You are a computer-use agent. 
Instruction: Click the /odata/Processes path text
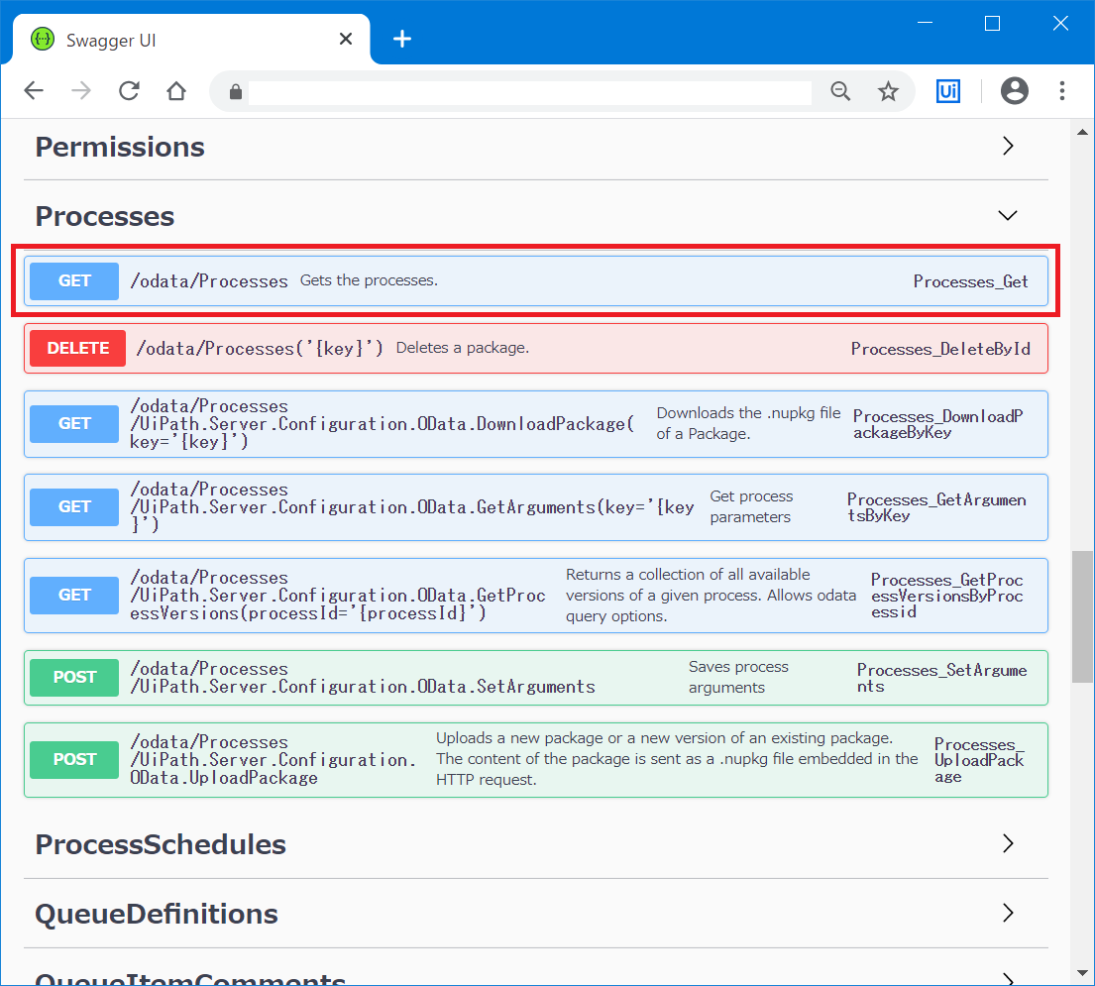209,281
